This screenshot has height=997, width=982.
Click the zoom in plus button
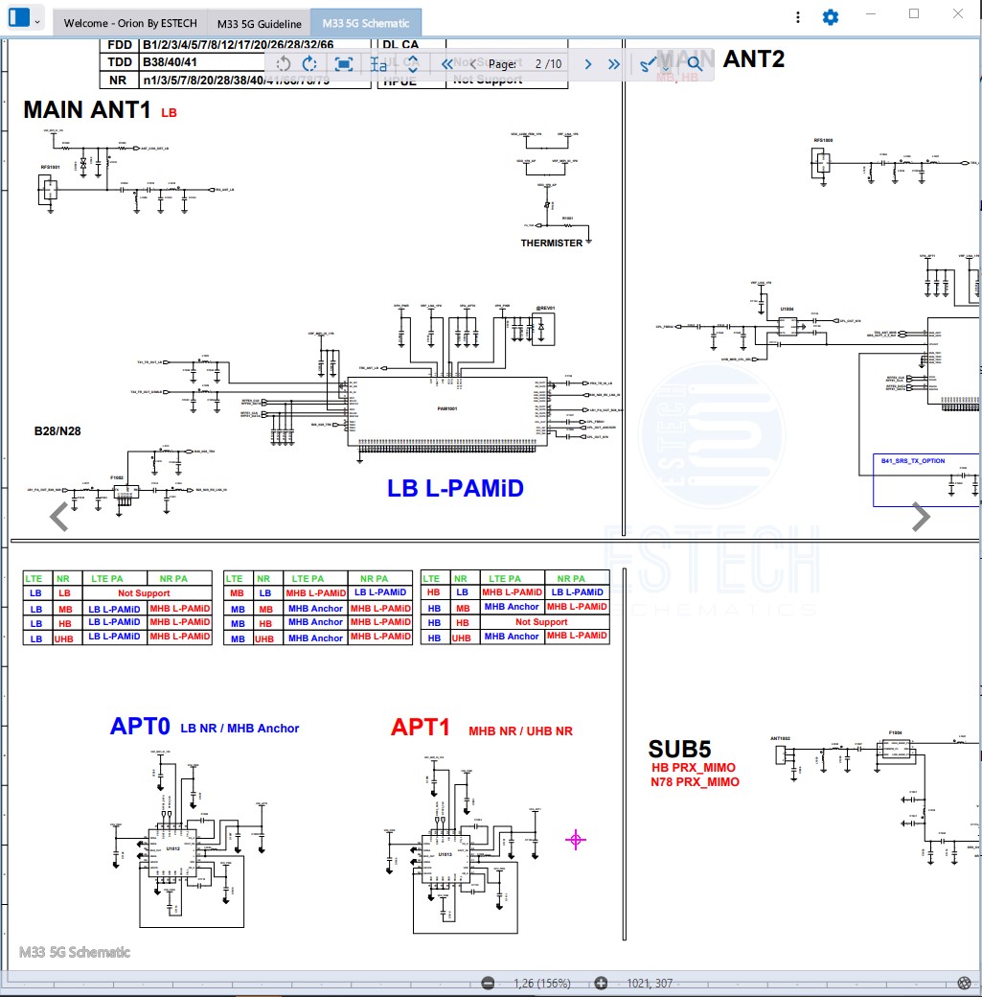tap(601, 983)
